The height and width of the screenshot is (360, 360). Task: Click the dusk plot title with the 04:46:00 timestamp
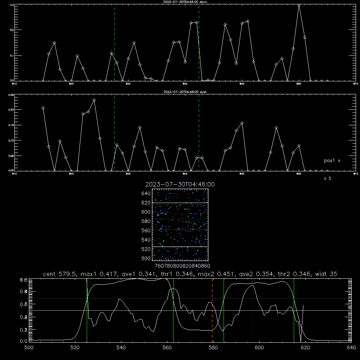pyautogui.click(x=185, y=92)
